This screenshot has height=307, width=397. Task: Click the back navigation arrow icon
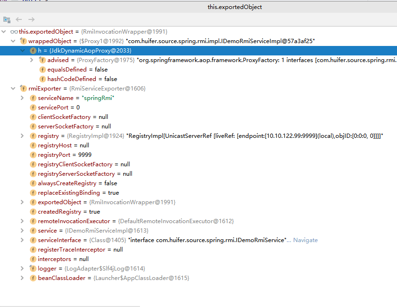[x=19, y=19]
